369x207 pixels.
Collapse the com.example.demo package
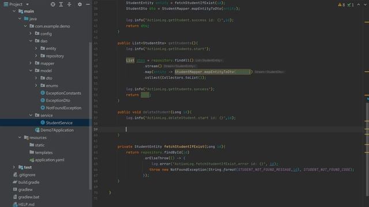point(25,26)
